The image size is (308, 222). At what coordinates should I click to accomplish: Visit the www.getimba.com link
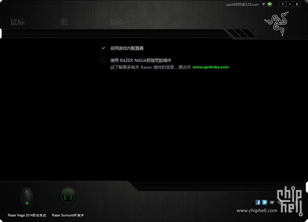point(210,67)
